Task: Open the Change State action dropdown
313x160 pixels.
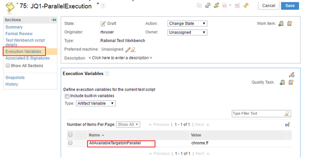Action: point(187,23)
